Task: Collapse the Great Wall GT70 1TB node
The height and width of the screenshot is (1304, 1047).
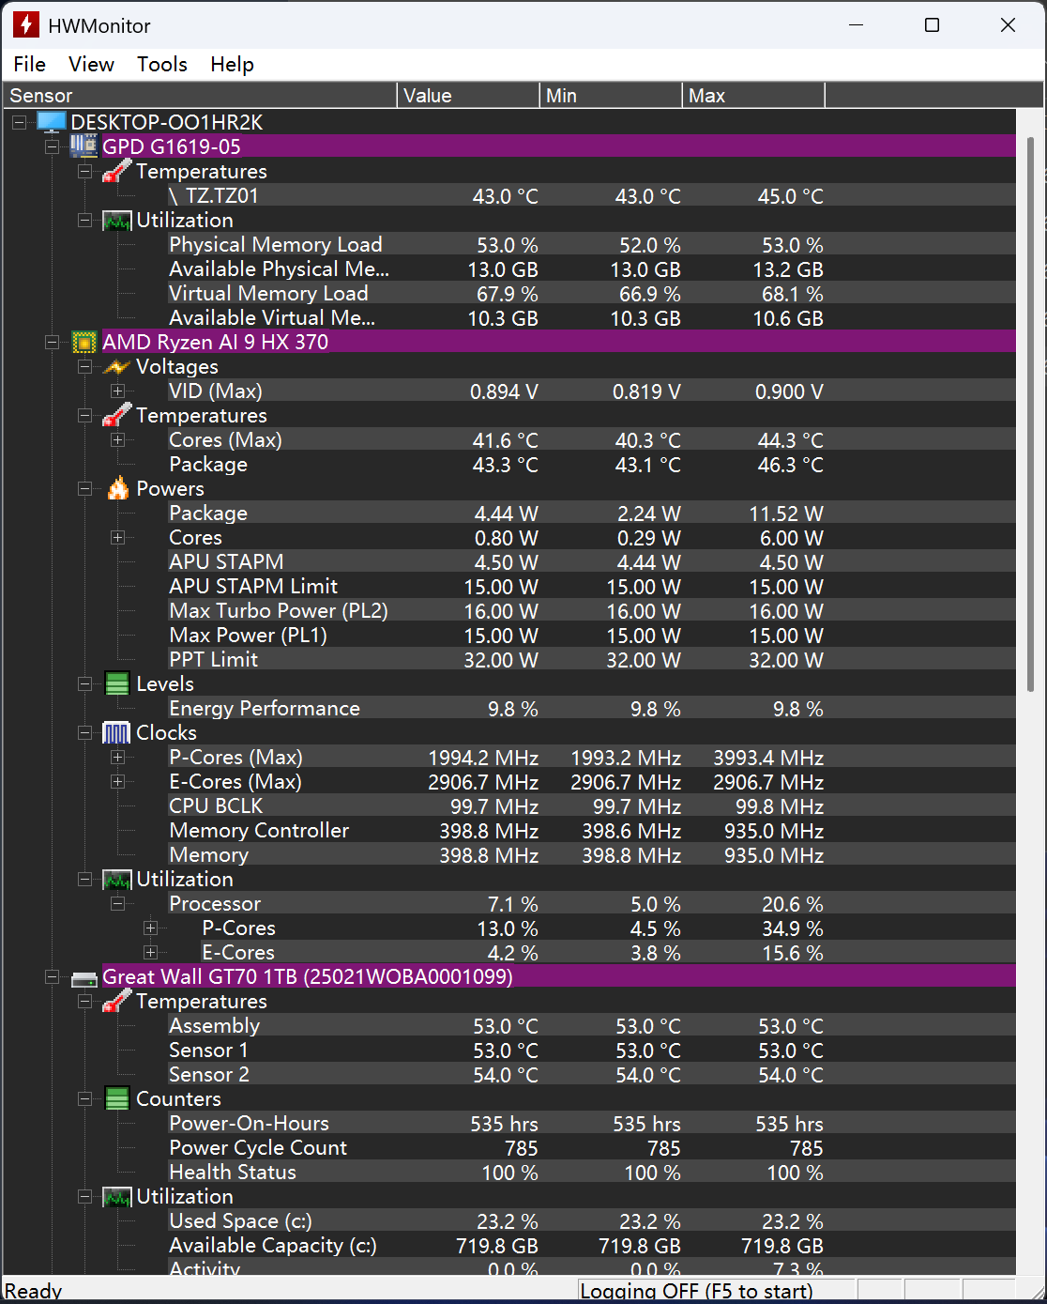Action: point(53,977)
